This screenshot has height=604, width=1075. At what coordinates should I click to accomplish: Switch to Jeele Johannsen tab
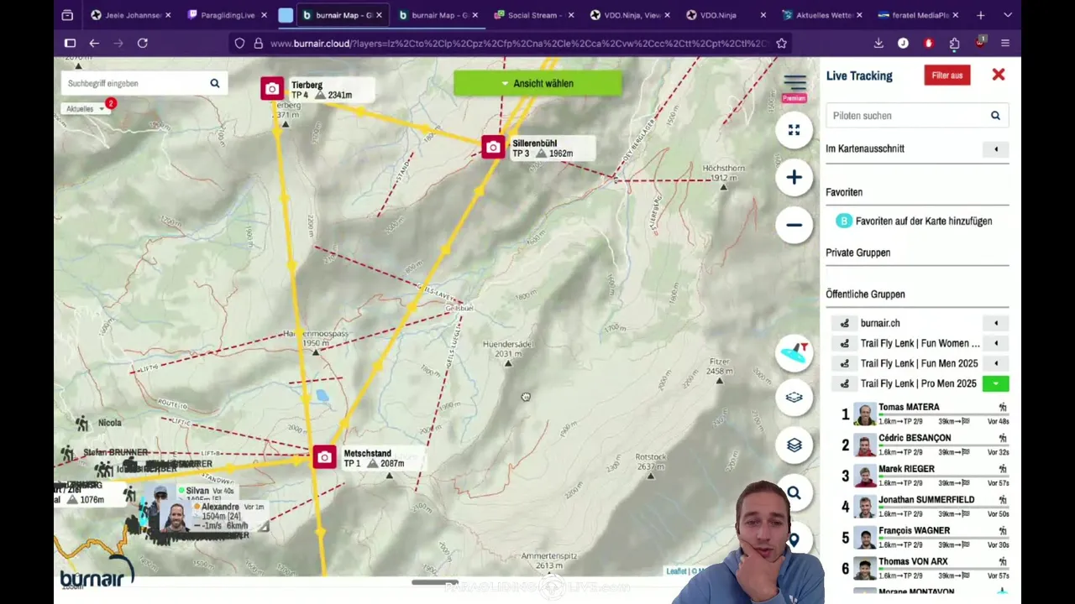click(x=131, y=15)
